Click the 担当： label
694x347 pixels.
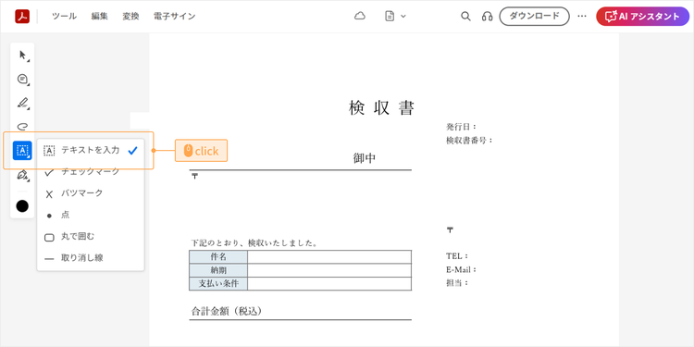point(457,283)
